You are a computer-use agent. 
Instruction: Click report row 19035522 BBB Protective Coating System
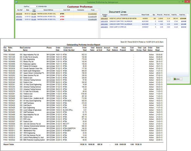point(83,140)
